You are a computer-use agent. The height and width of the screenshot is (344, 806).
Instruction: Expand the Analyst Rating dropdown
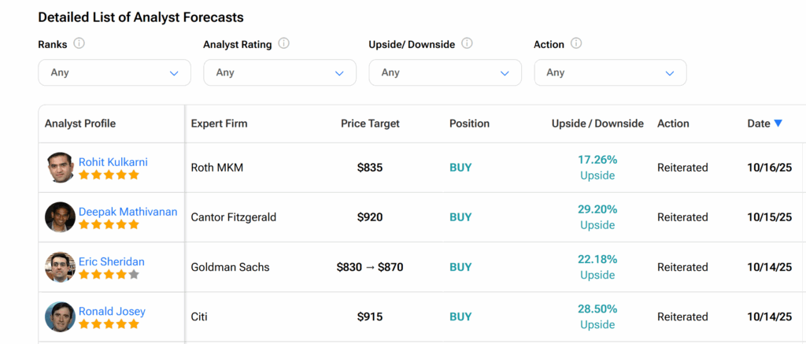(x=279, y=72)
